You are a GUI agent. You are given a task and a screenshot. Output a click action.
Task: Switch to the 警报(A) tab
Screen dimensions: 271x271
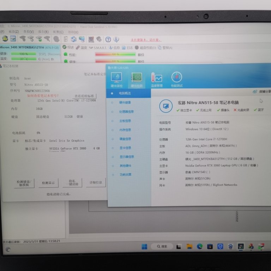pos(165,48)
